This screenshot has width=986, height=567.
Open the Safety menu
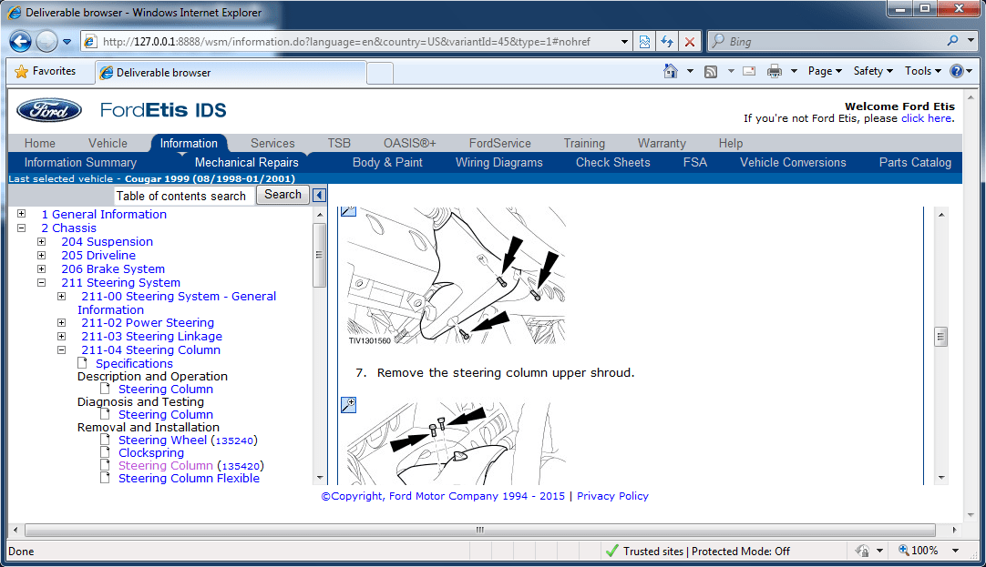click(873, 72)
